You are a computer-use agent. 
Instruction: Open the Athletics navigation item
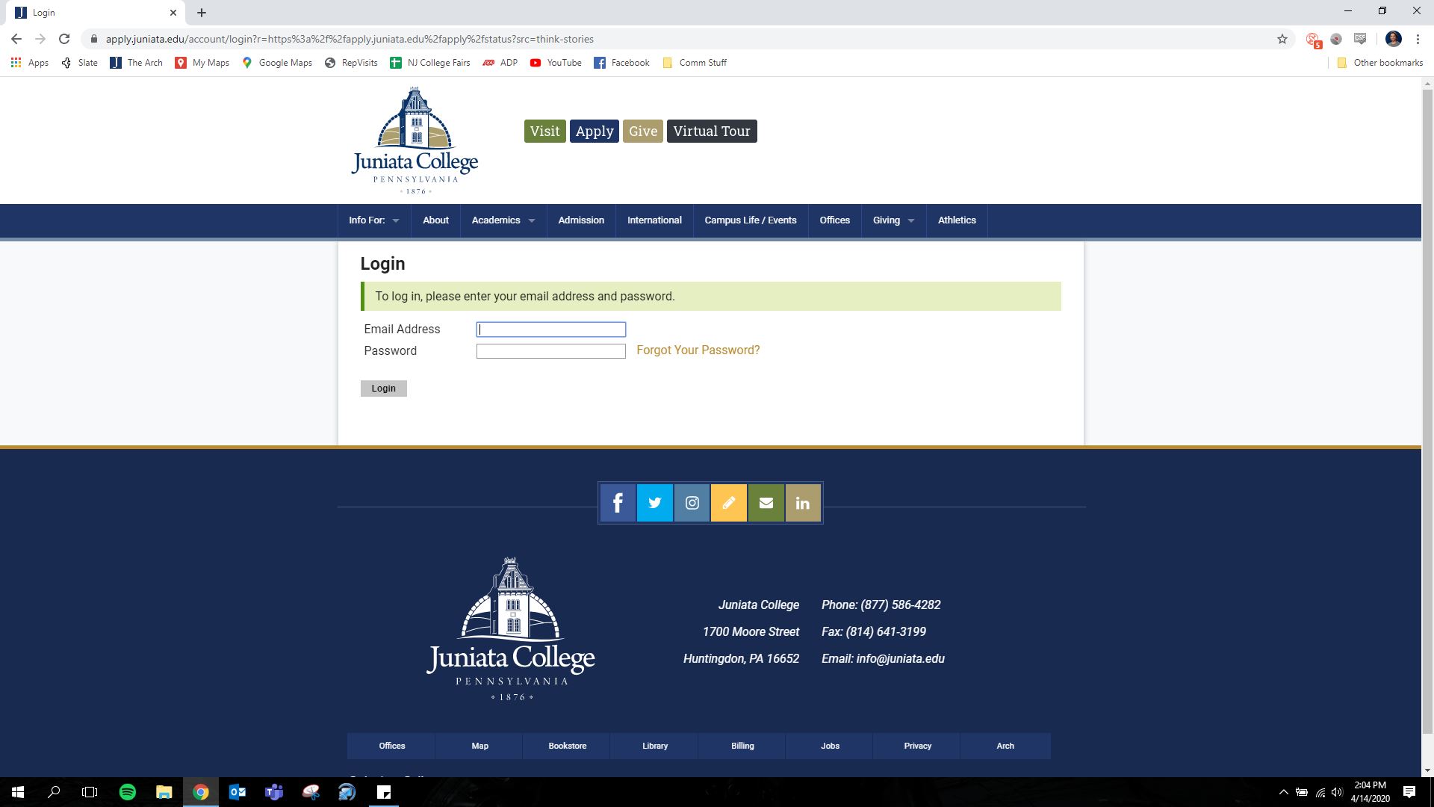click(957, 220)
